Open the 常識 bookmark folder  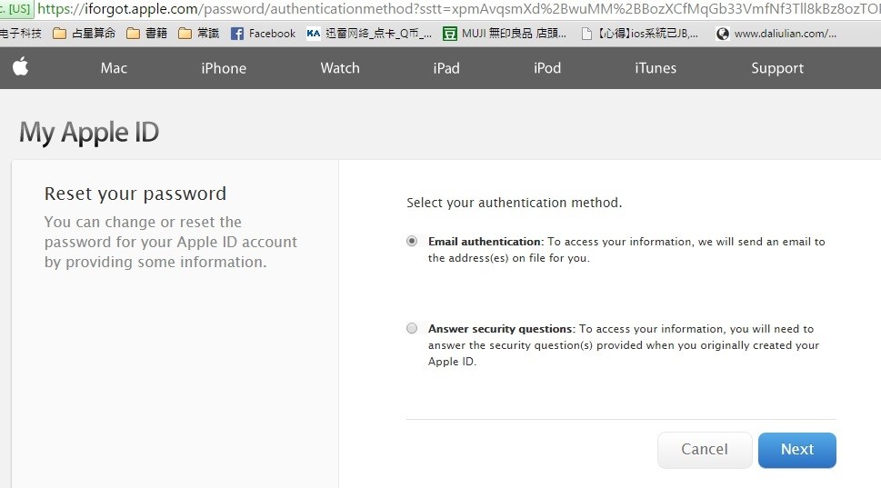point(198,34)
